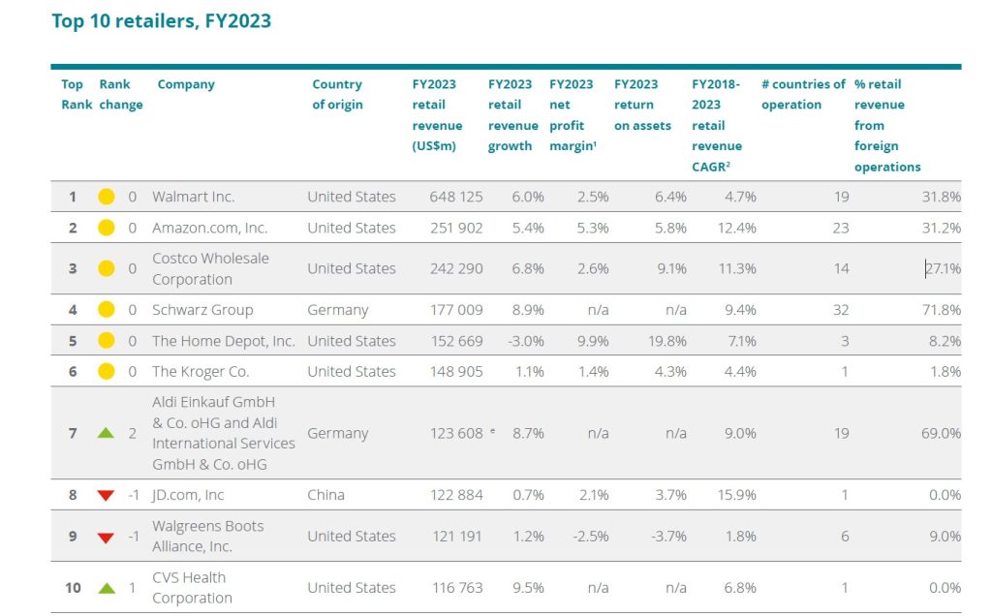The height and width of the screenshot is (616, 992).
Task: Click the 'FY2018-2023 retail revenue CAGR' header
Action: click(717, 125)
